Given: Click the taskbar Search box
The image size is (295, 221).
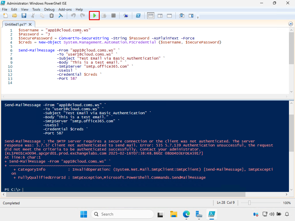Looking at the screenshot, I should tap(122, 214).
